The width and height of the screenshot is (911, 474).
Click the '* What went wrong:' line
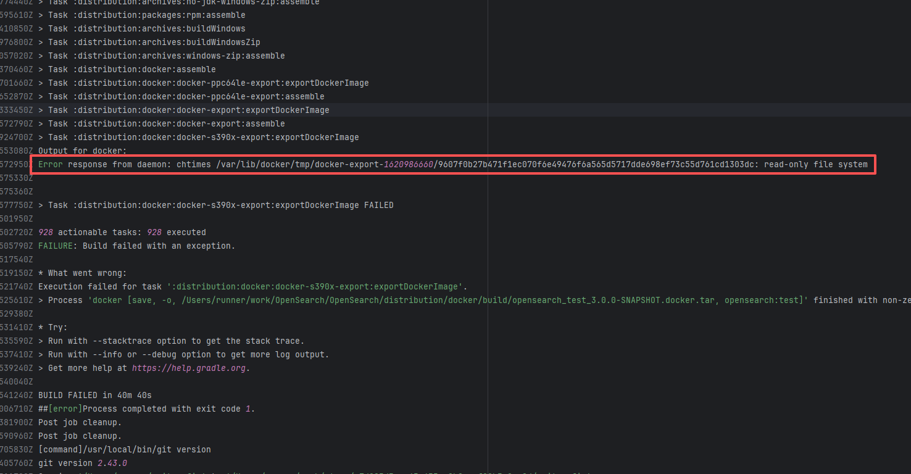(x=82, y=273)
